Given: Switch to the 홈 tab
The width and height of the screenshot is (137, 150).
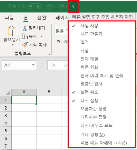Looking at the screenshot, I should (26, 18).
